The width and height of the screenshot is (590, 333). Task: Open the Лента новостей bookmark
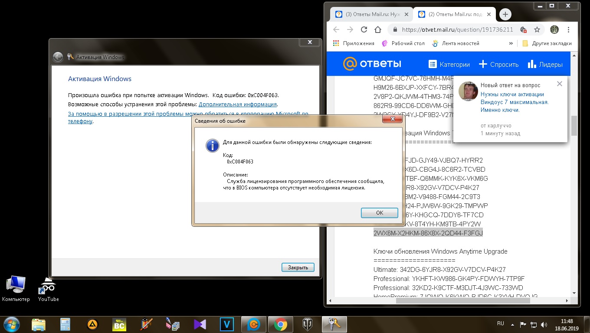tap(456, 43)
